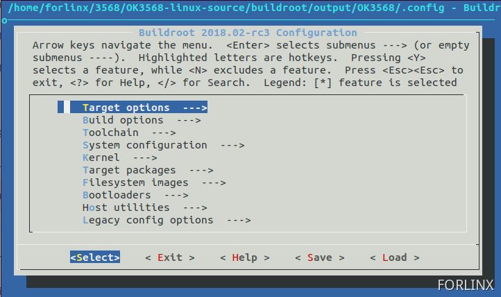Click the selection cursor beside Target options

tap(61, 108)
